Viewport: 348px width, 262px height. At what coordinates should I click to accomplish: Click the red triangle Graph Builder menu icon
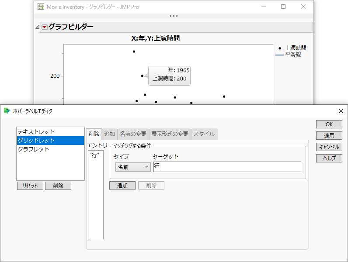coord(44,27)
